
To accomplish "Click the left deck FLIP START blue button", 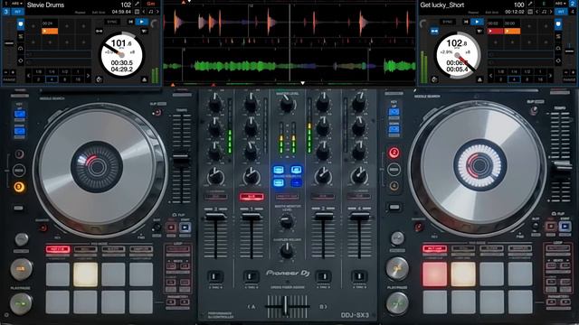I will point(185,227).
